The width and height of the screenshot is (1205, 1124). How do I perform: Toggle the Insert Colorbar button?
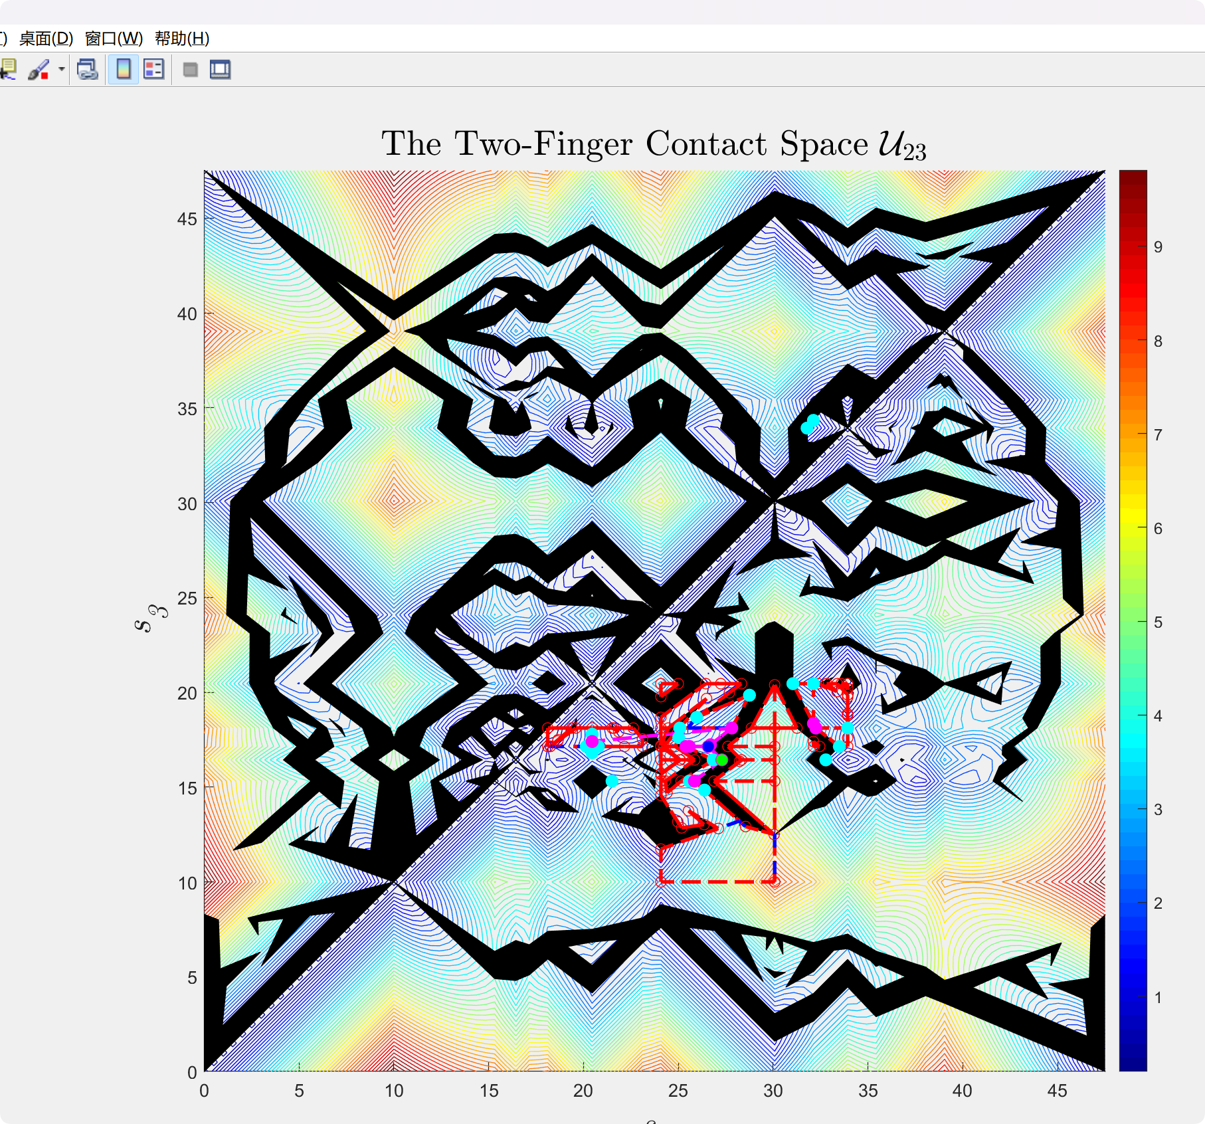124,69
